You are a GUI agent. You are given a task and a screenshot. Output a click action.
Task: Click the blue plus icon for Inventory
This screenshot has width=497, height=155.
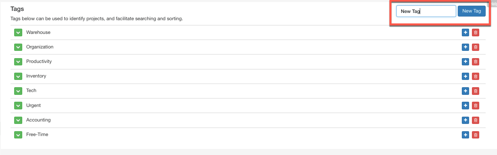pos(465,76)
